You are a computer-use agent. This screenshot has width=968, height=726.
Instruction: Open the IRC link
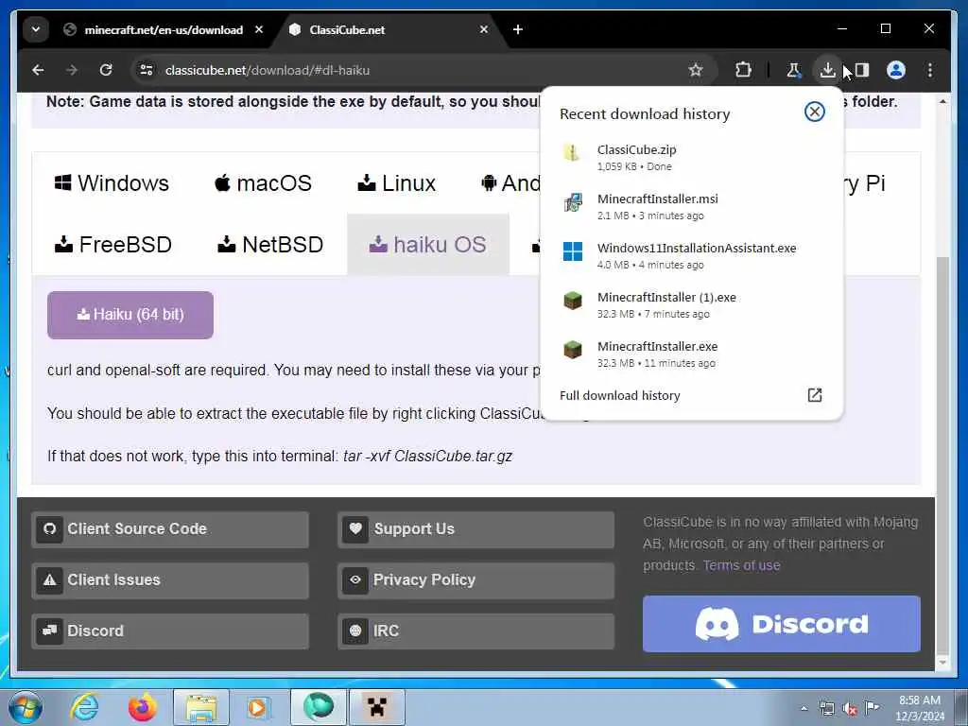(476, 631)
